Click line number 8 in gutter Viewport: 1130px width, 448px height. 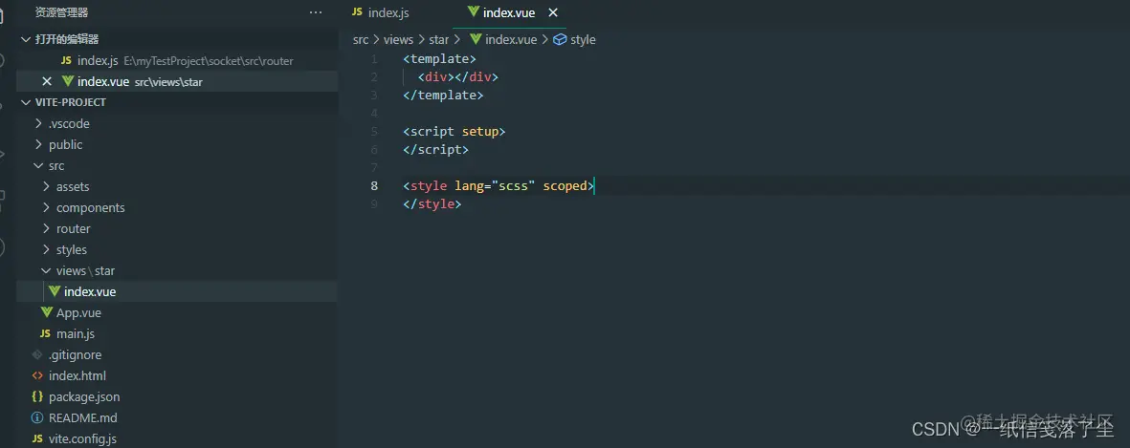(x=373, y=186)
